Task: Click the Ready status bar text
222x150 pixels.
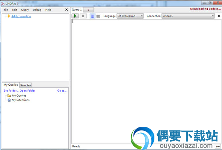Action: point(76,146)
